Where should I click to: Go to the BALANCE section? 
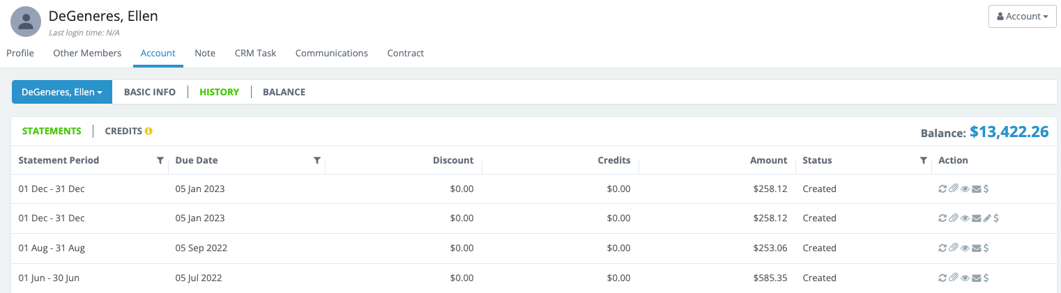tap(284, 92)
